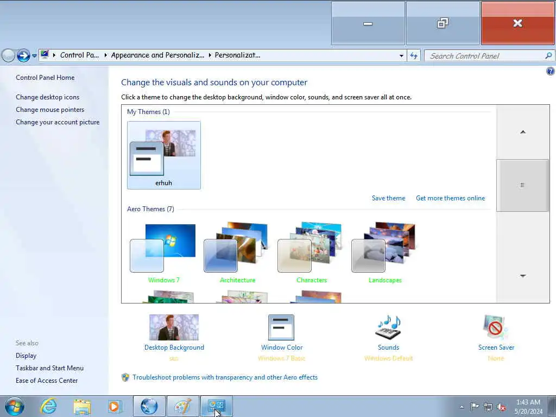Switch to the Paint taskbar button
Viewport: 556px width, 417px height.
(x=183, y=406)
